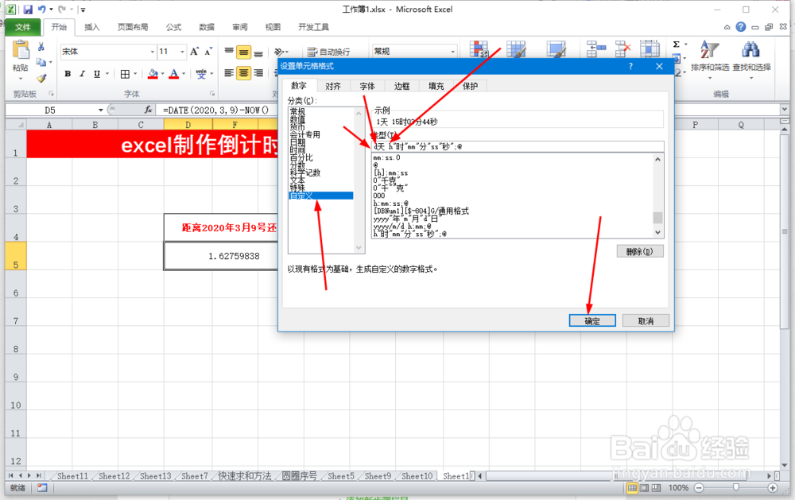Image resolution: width=795 pixels, height=500 pixels.
Task: Select format [h]:mm:ss in type list
Action: (x=390, y=173)
